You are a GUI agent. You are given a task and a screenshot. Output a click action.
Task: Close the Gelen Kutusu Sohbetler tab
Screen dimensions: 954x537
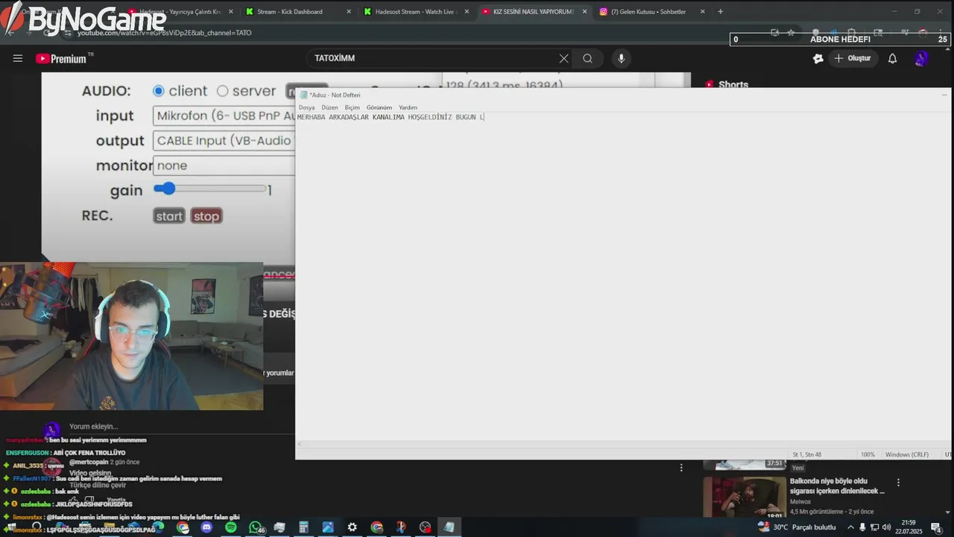[703, 12]
